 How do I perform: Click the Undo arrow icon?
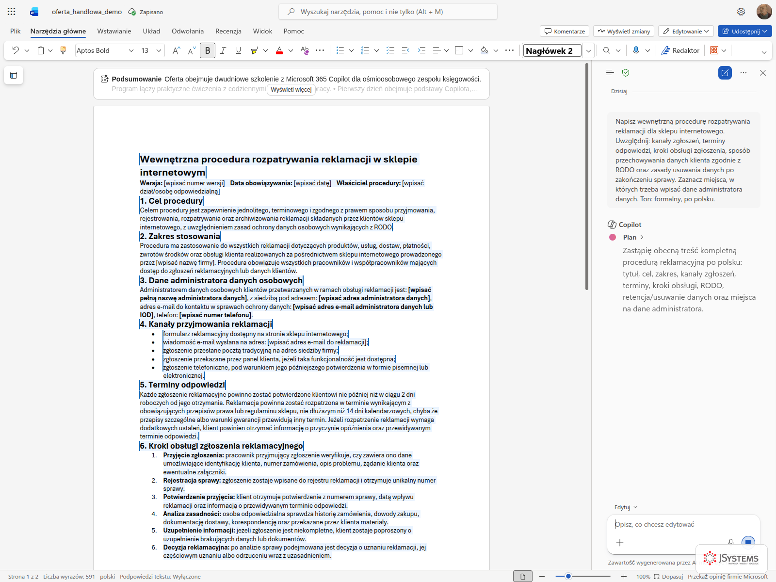click(16, 50)
